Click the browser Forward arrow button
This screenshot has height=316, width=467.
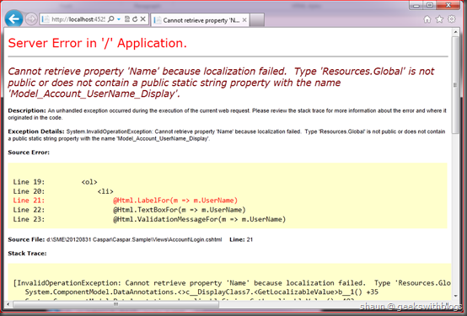(x=31, y=19)
